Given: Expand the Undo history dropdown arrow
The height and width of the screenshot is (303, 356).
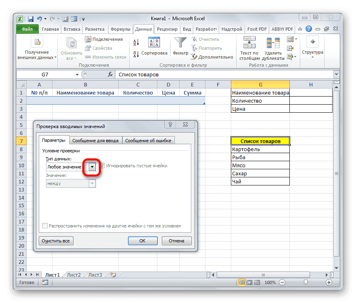Looking at the screenshot, I should coord(44,19).
